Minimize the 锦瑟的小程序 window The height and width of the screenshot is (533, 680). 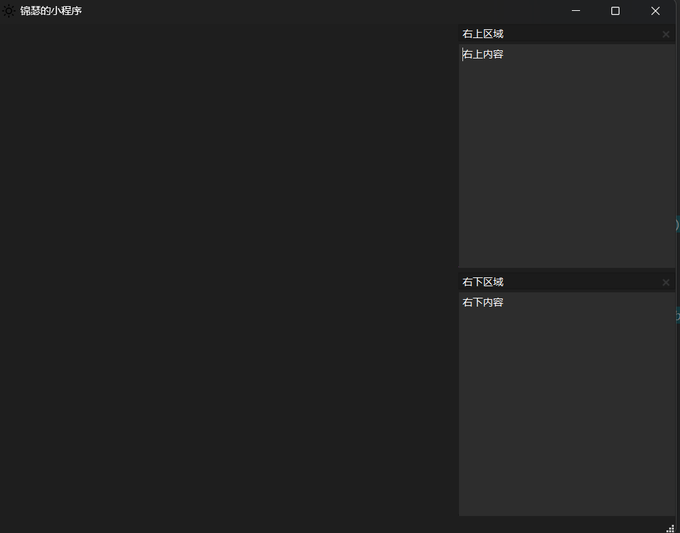(x=575, y=11)
